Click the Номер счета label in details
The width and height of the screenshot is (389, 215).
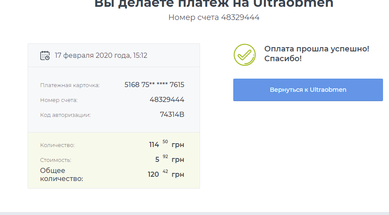click(59, 100)
